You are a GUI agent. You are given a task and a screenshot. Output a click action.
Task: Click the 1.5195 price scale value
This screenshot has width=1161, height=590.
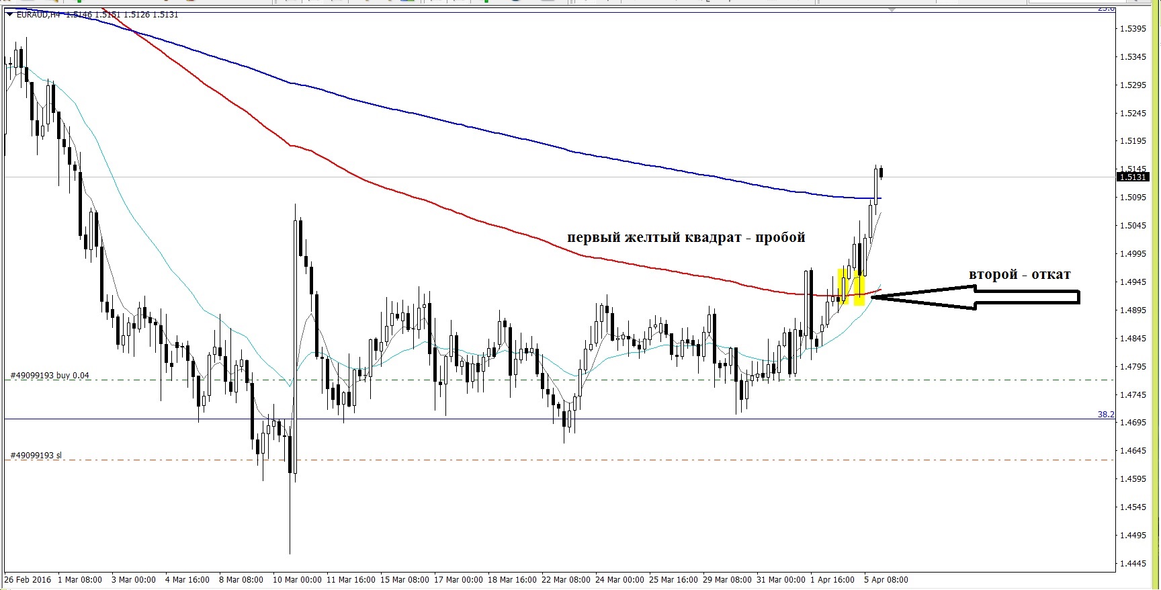[x=1133, y=141]
